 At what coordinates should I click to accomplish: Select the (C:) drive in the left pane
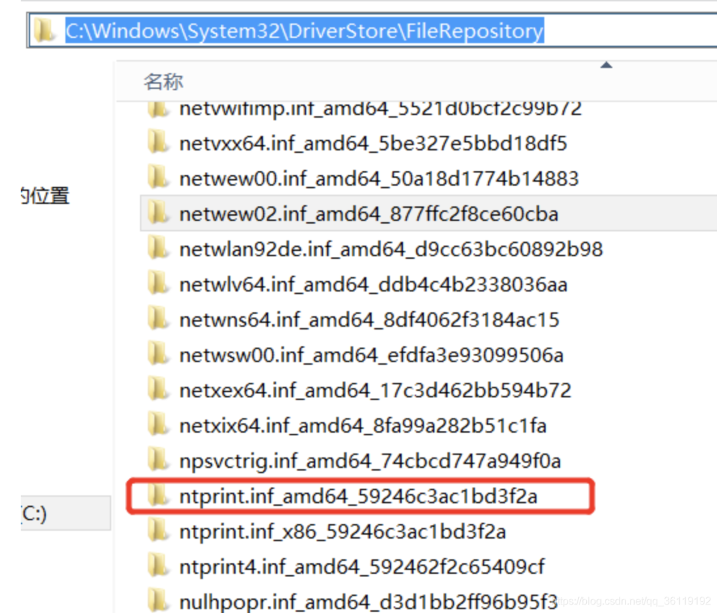pos(66,513)
